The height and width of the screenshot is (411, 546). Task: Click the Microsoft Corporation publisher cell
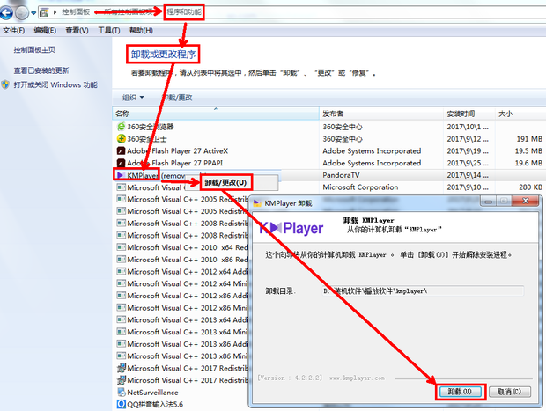click(360, 187)
